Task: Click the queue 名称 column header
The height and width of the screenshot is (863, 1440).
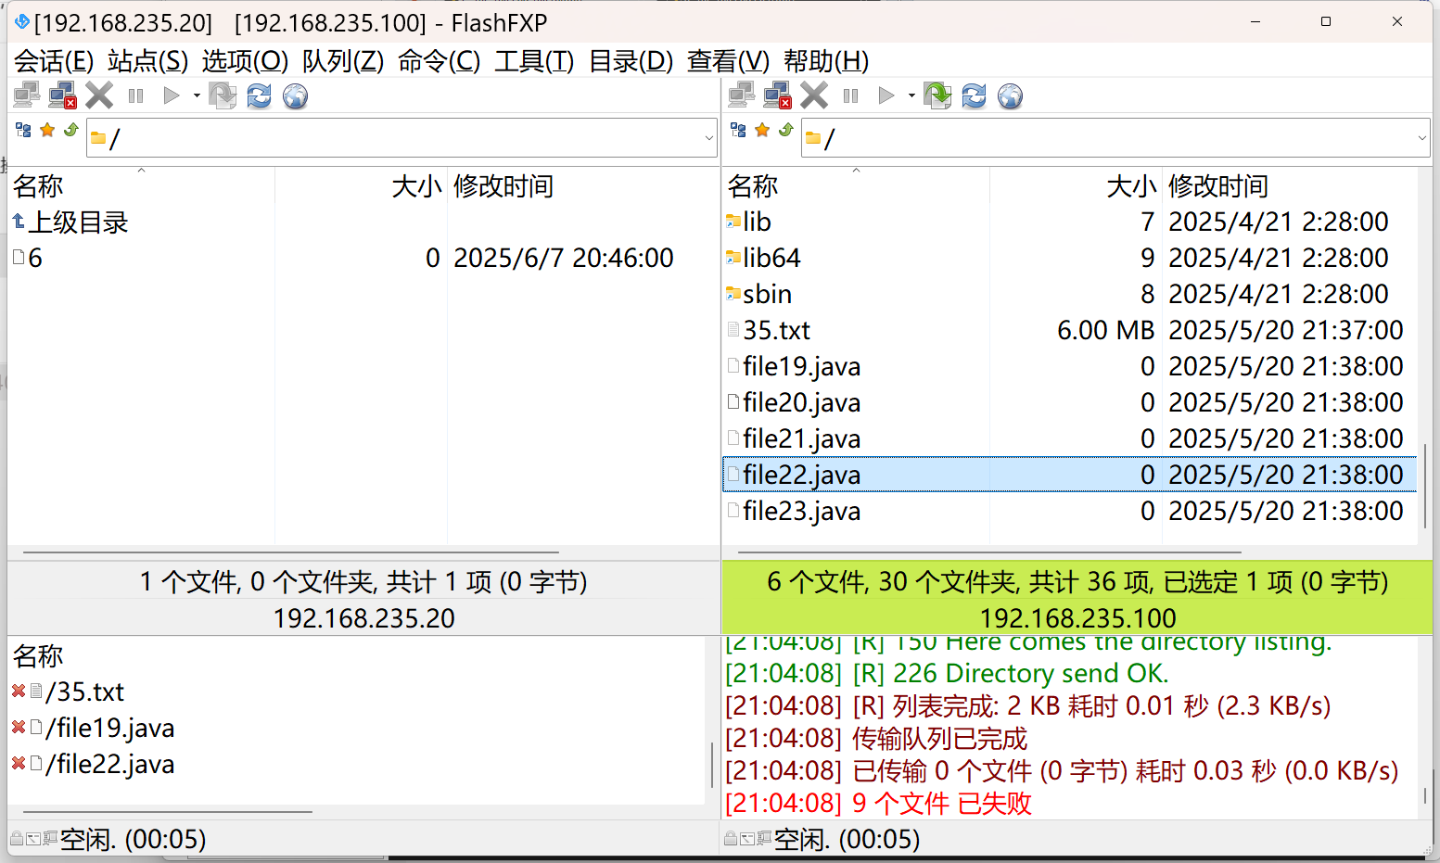Action: [38, 655]
